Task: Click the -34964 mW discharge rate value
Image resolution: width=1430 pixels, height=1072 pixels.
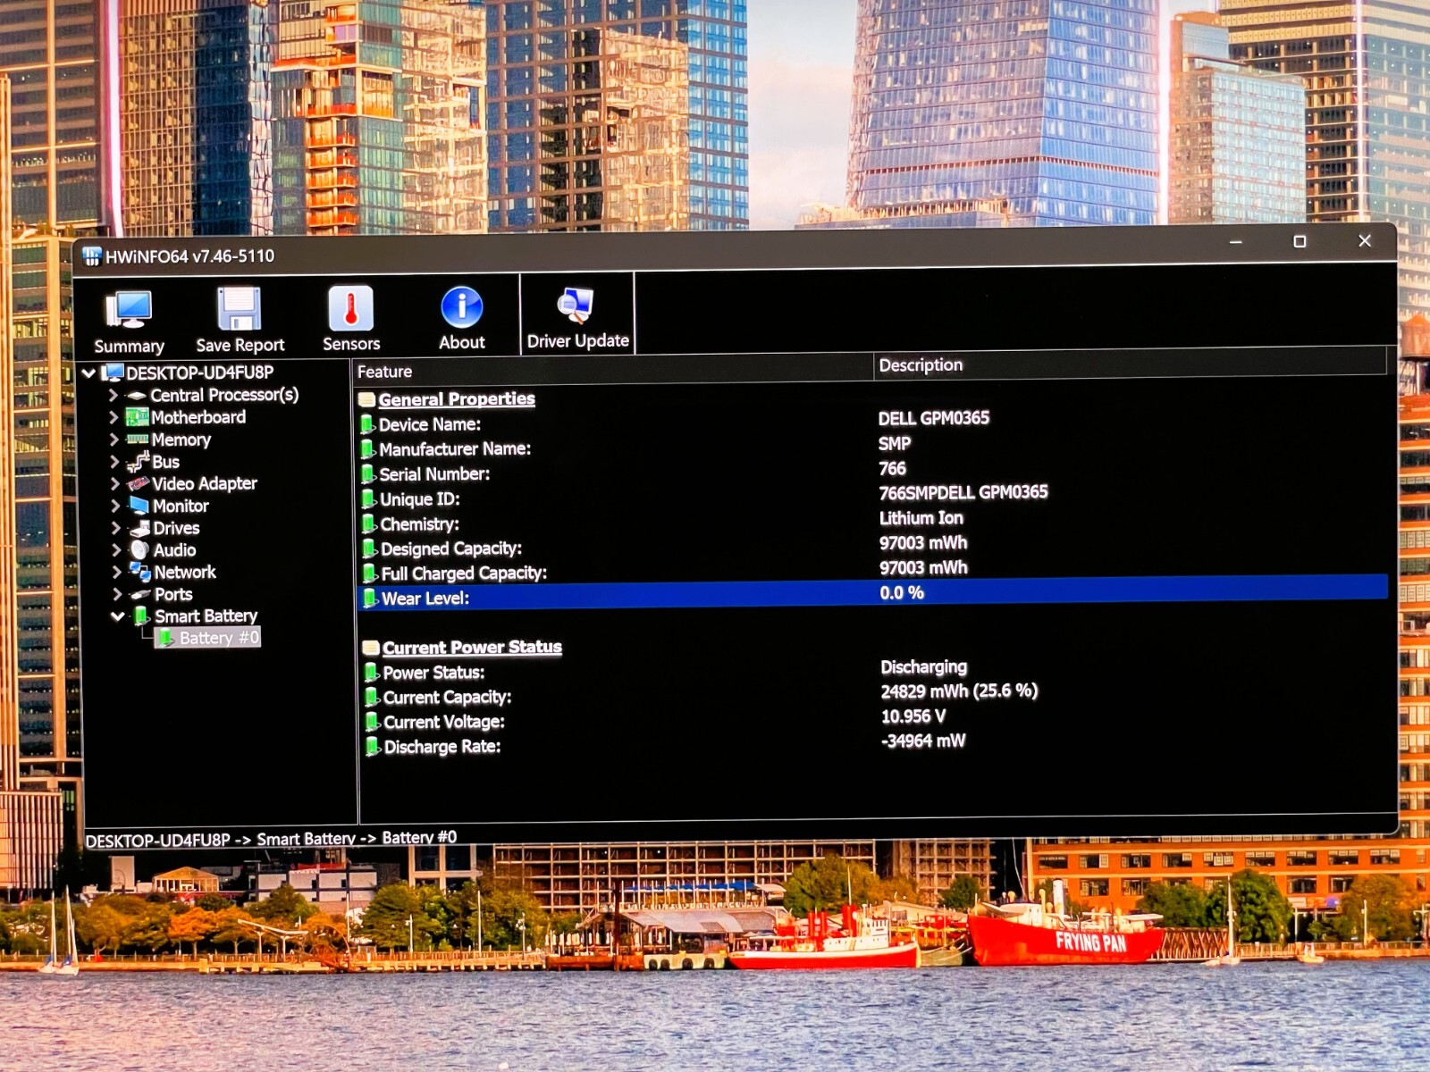Action: pos(923,741)
